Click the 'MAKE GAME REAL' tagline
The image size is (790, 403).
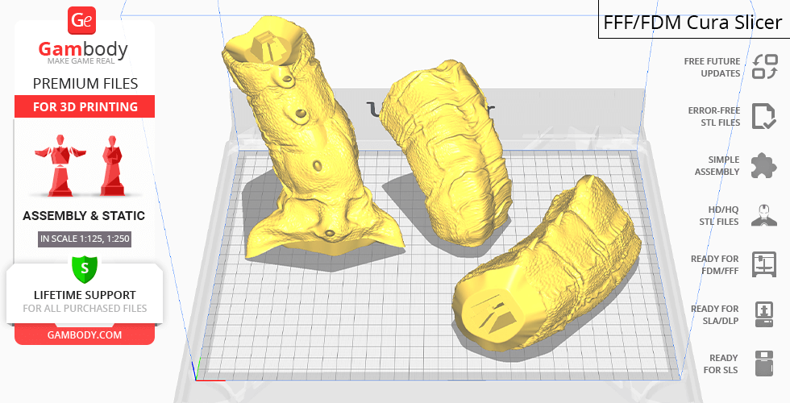81,61
